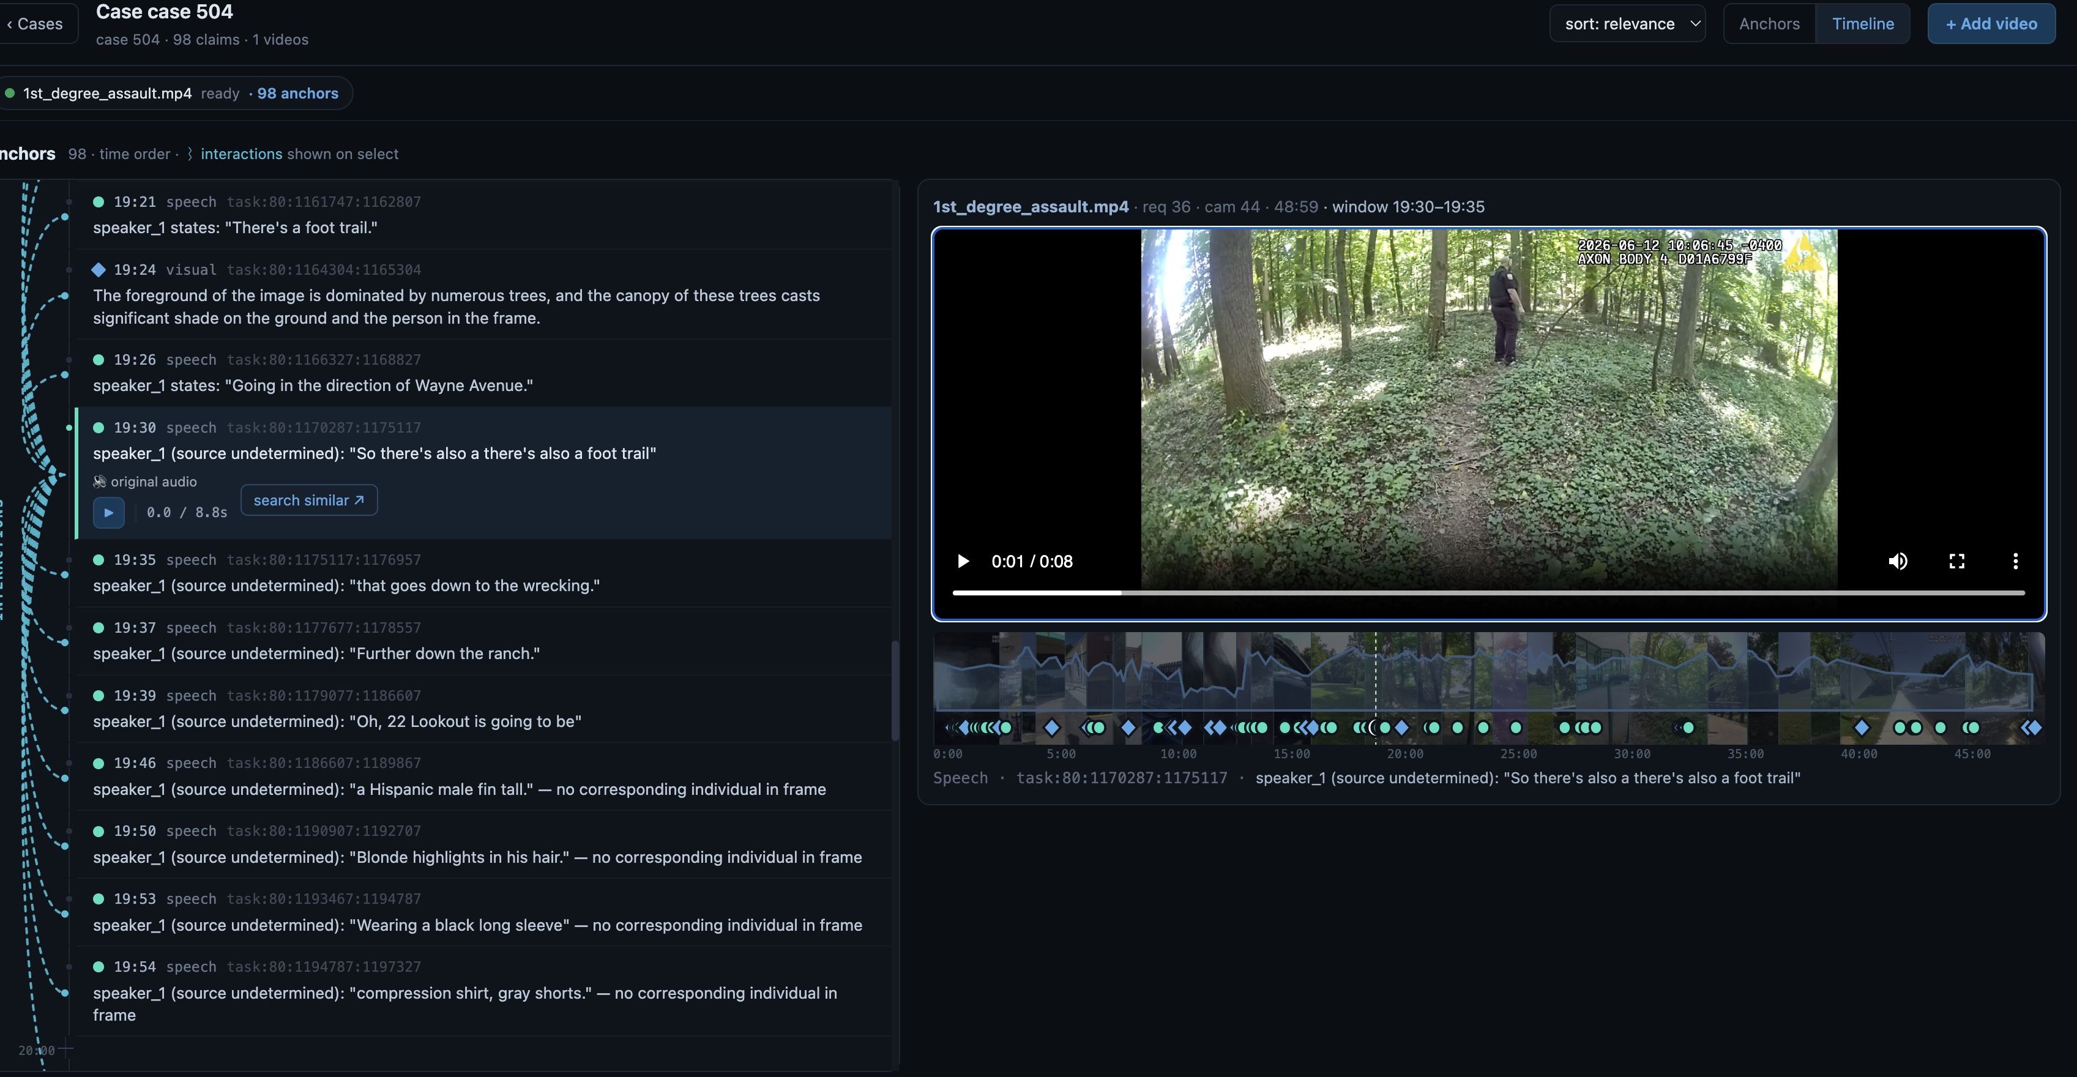Select the 19:26 Wayne Avenue anchor
Viewport: 2077px width, 1077px height.
click(x=484, y=373)
